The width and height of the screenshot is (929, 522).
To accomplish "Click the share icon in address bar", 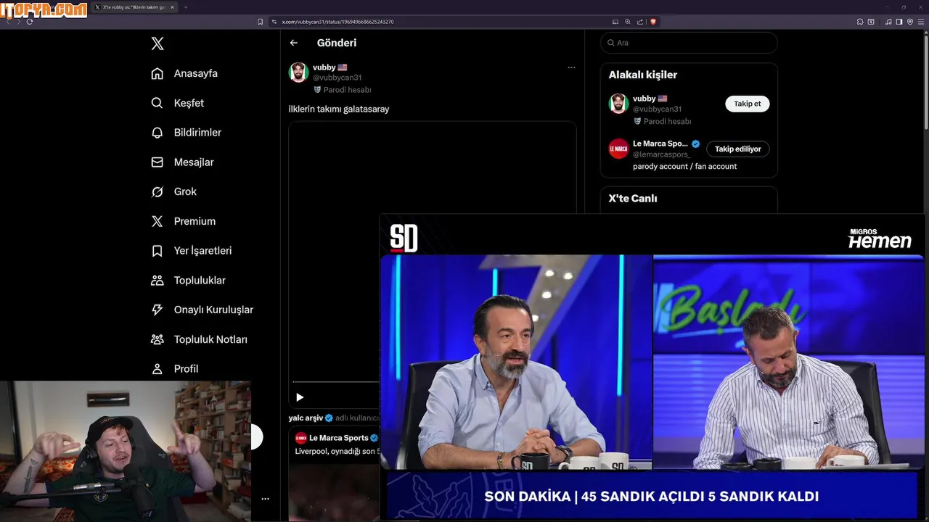I will (x=640, y=22).
